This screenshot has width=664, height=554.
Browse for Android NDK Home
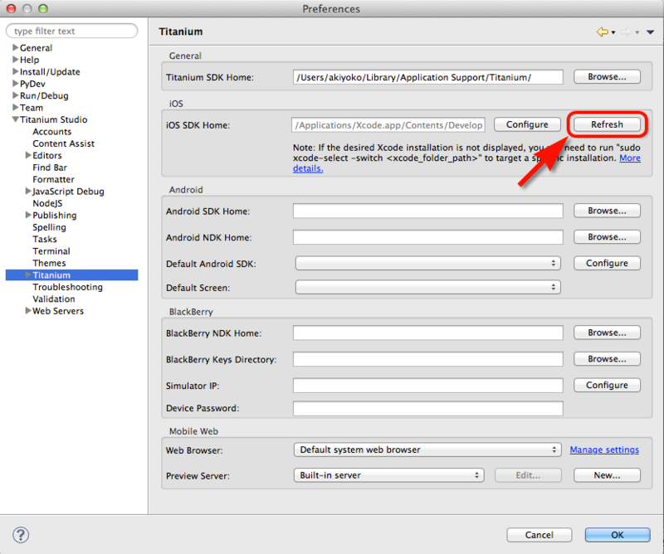click(x=607, y=236)
